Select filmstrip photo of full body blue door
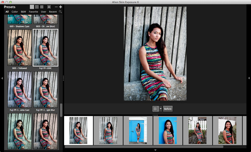This screenshot has height=152, width=251. 138,130
